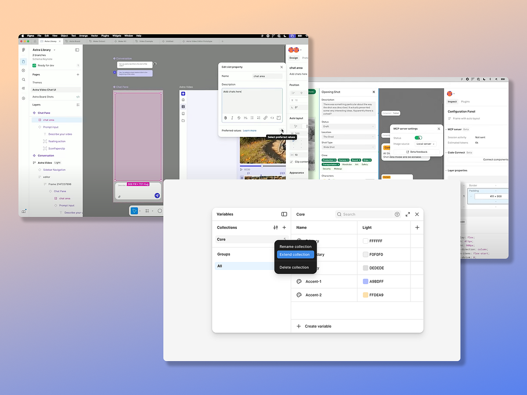The image size is (527, 395).
Task: Disable the MCP server Status toggle
Action: coord(419,137)
